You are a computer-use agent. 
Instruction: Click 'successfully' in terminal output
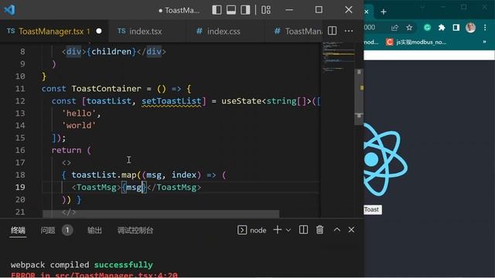point(124,265)
